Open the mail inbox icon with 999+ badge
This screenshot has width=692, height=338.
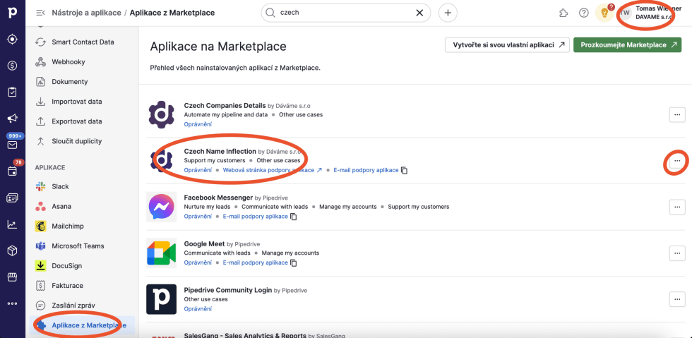pyautogui.click(x=12, y=145)
